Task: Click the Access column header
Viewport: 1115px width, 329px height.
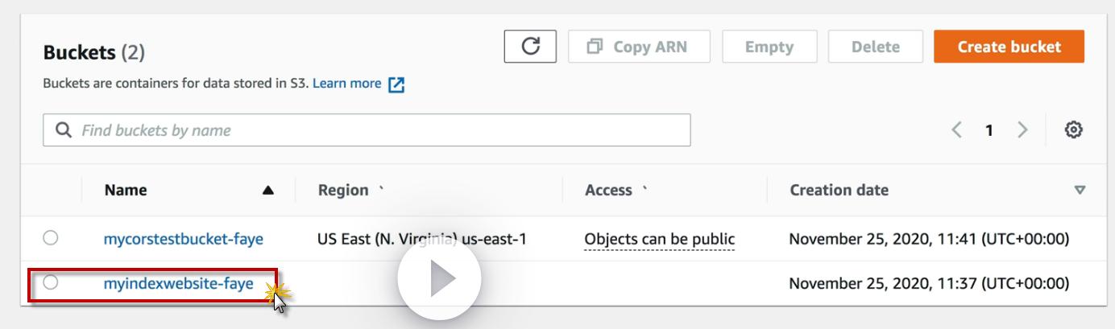Action: [607, 191]
